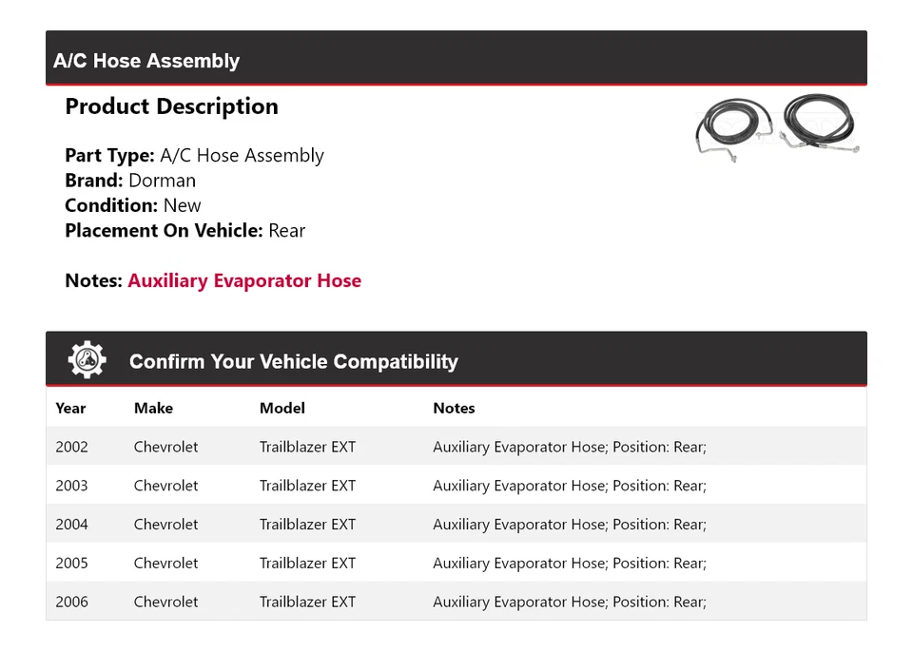Click the gear icon beside Confirm Your Vehicle Compatibility
This screenshot has height=651, width=913.
[87, 360]
